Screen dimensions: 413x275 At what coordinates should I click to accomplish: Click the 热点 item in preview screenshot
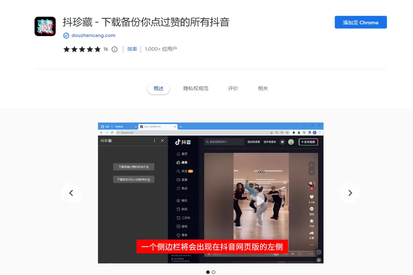point(182,188)
